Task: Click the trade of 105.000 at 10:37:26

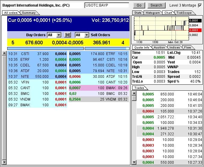Action: [169, 111]
